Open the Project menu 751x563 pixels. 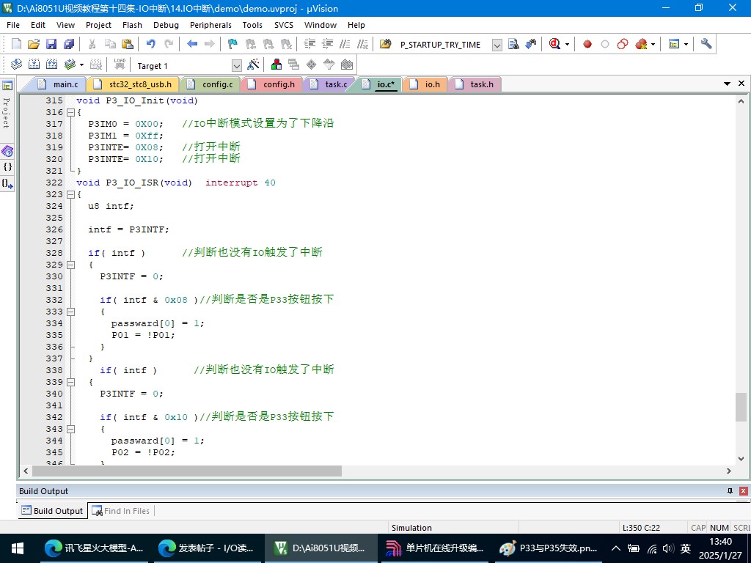point(98,25)
